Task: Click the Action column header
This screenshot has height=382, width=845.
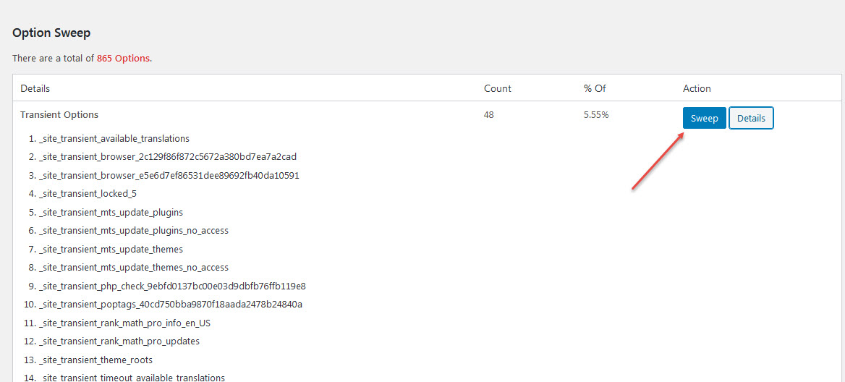Action: tap(697, 88)
